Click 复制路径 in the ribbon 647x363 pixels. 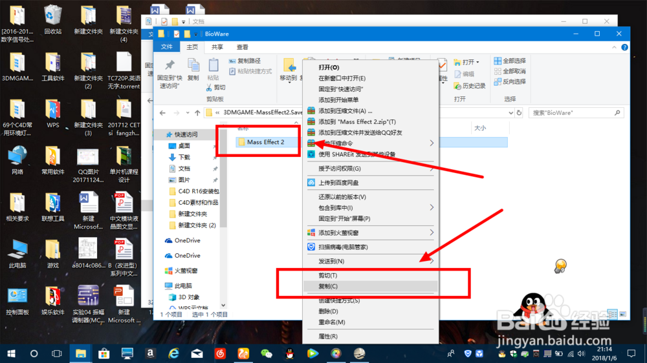click(x=245, y=61)
